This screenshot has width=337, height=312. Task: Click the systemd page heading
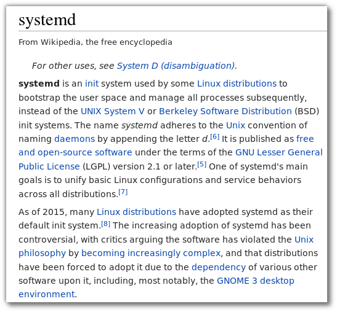[47, 20]
